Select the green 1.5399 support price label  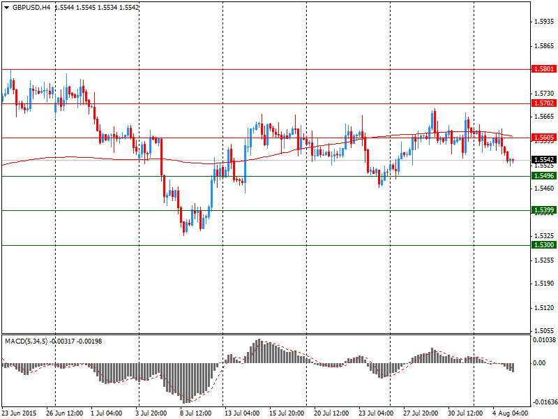click(x=544, y=210)
